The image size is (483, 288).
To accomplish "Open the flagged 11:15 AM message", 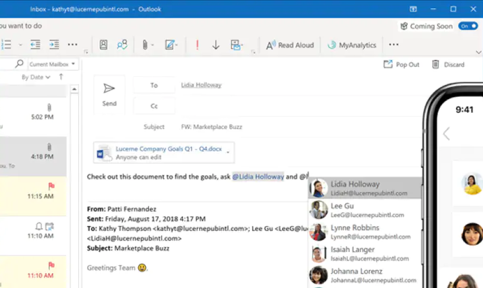I will (x=33, y=196).
